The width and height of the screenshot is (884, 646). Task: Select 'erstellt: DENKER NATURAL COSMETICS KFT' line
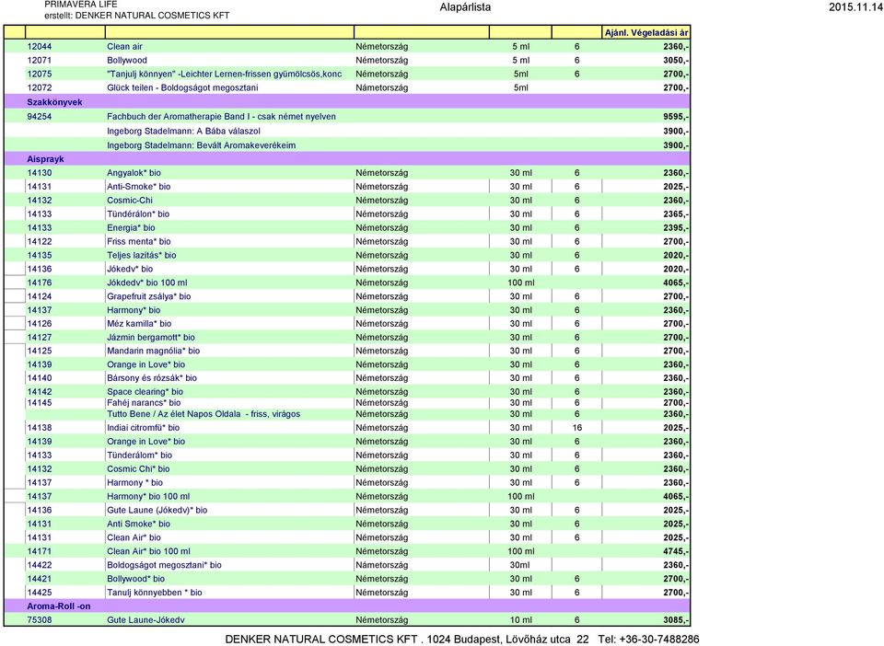(137, 16)
